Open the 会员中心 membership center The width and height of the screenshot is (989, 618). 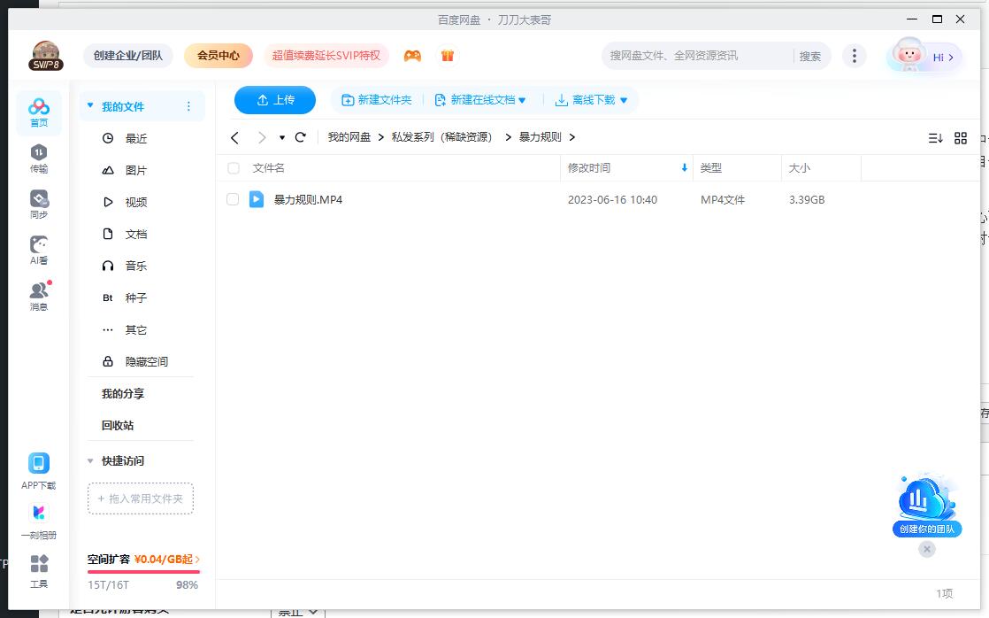[218, 55]
